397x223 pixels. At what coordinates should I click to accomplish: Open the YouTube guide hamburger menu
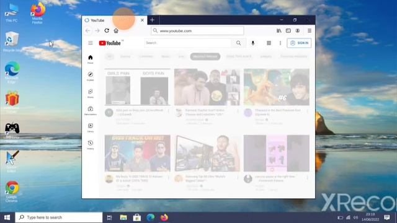coord(91,43)
